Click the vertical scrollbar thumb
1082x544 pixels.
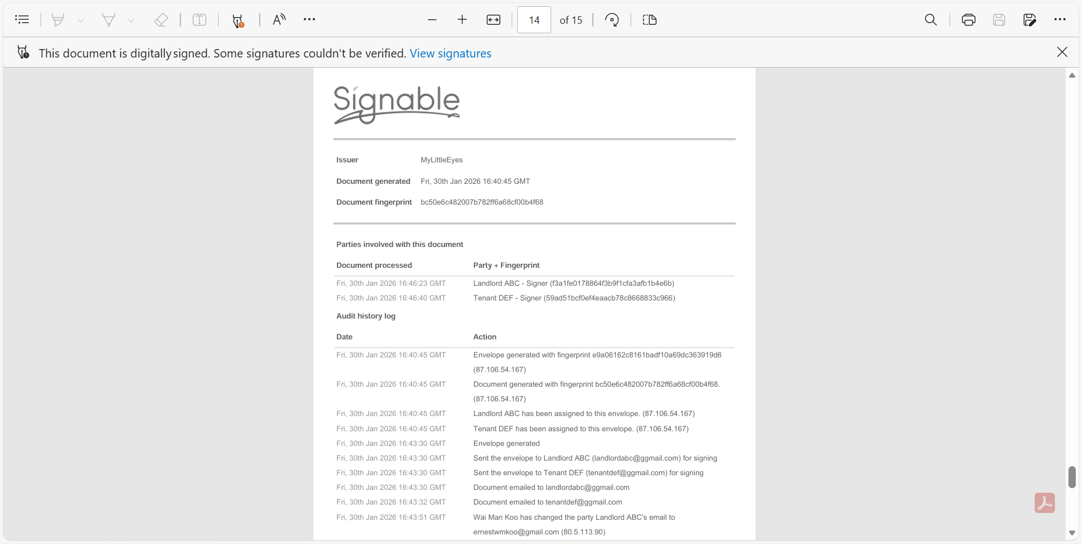click(1072, 477)
